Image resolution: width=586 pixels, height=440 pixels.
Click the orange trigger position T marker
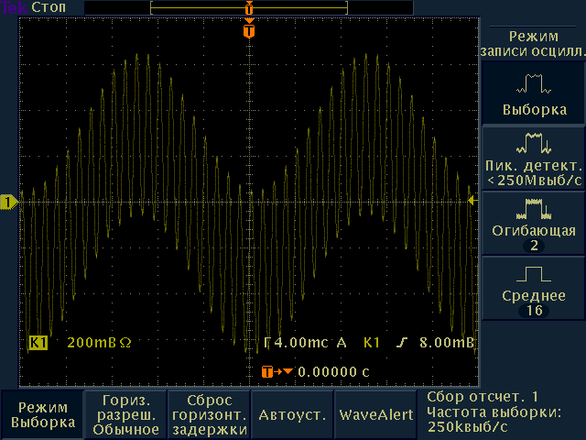(249, 31)
